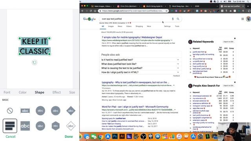This screenshot has width=251, height=141.
Task: Open the Font tab
Action: pyautogui.click(x=7, y=92)
